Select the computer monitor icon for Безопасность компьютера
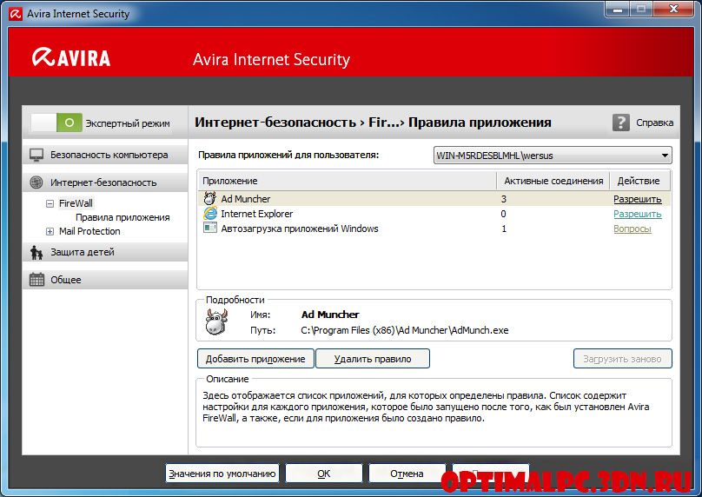 (x=36, y=155)
